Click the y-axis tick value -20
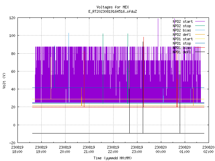The width and height of the screenshot is (215, 161). point(12,143)
